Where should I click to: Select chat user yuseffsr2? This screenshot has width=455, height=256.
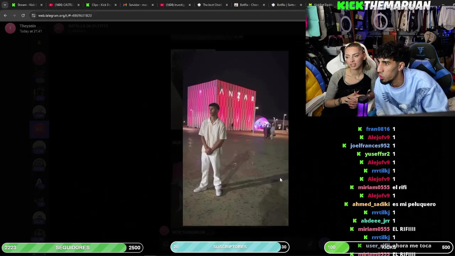[x=377, y=154]
